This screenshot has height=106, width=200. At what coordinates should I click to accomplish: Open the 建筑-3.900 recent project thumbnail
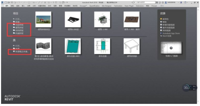tap(102, 19)
